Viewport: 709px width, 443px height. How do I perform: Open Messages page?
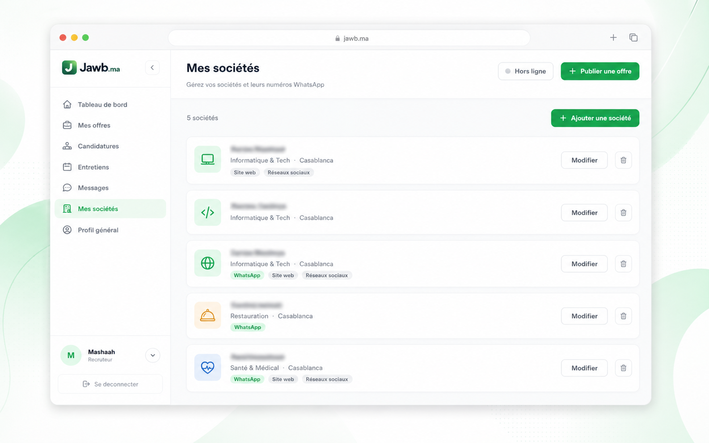click(110, 188)
